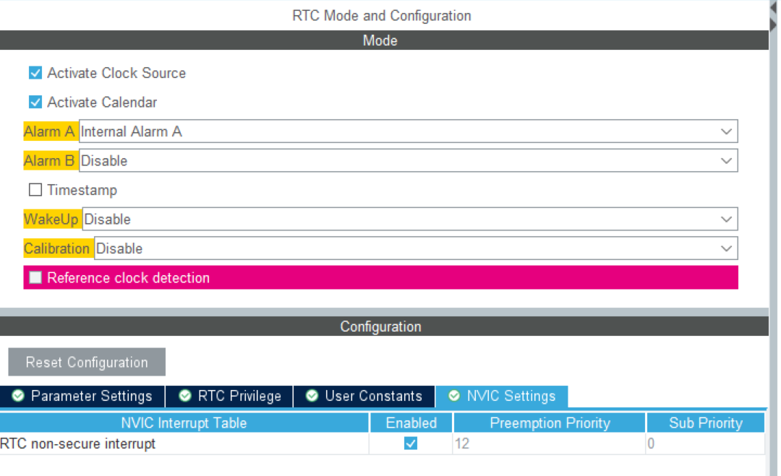781x476 pixels.
Task: Click the scrollbar arrow at top right
Action: (775, 6)
